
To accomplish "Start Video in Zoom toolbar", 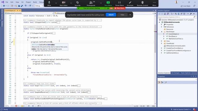I will [63, 3].
